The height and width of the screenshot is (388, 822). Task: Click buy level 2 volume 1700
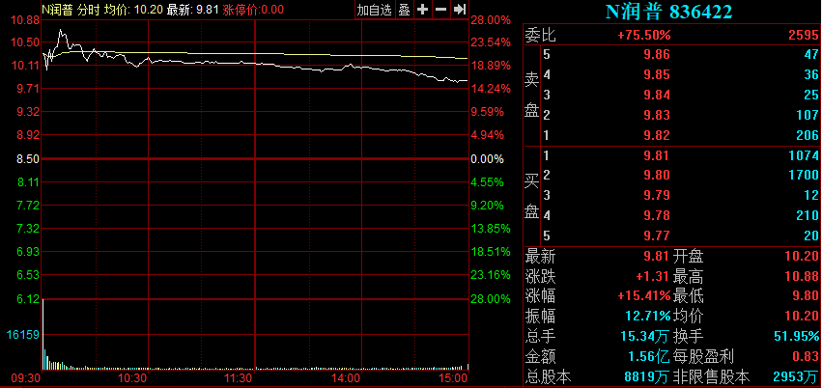click(803, 175)
